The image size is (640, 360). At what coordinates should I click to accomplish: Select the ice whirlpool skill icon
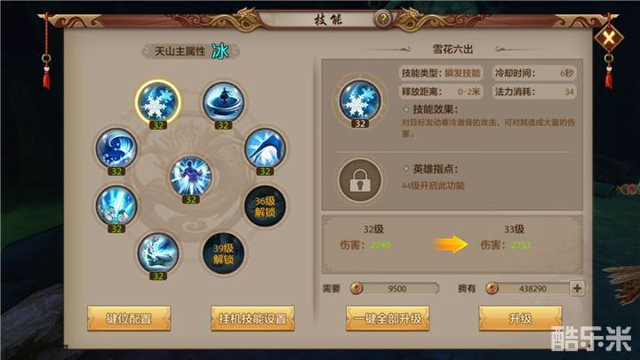[223, 102]
